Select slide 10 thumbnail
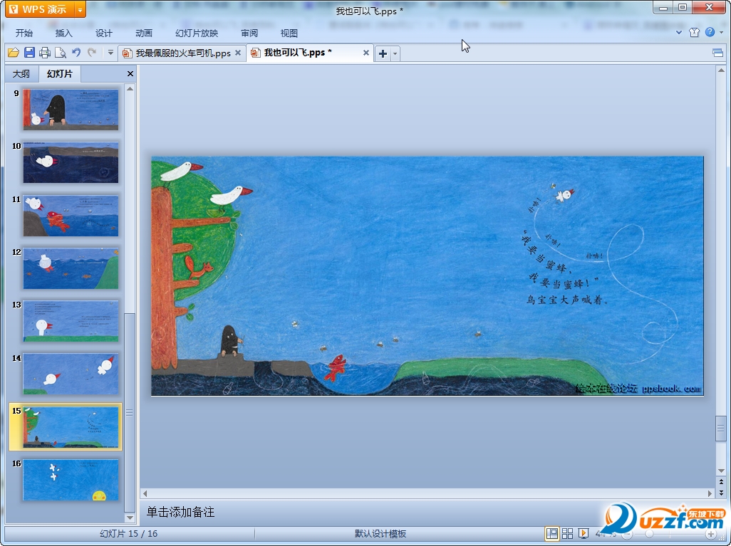 click(71, 162)
